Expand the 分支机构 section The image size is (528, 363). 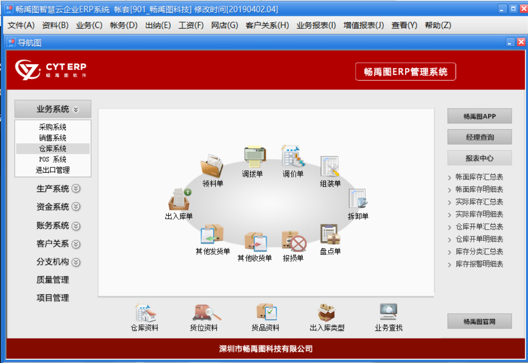[76, 262]
